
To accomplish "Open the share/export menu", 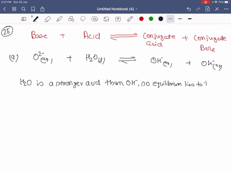I will coord(42,9).
